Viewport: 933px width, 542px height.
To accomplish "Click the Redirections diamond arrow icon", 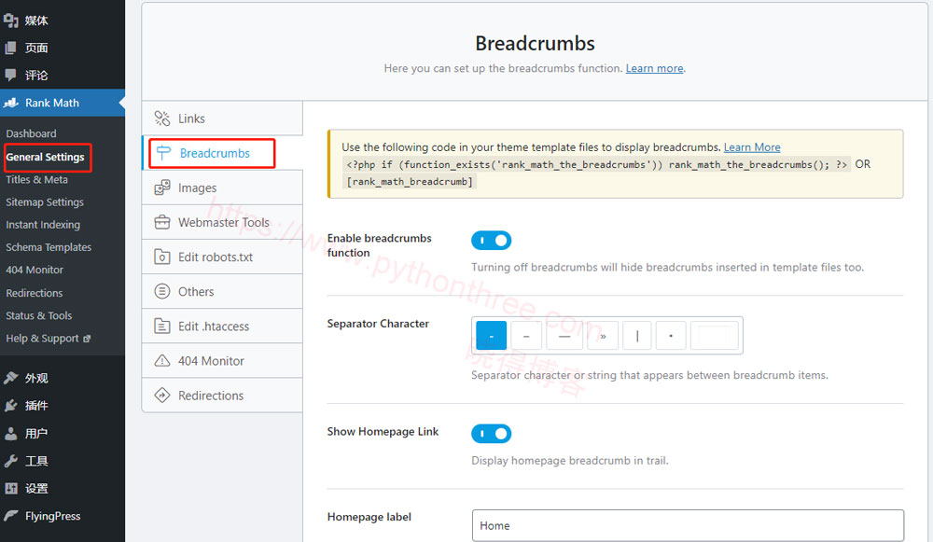I will click(x=162, y=395).
